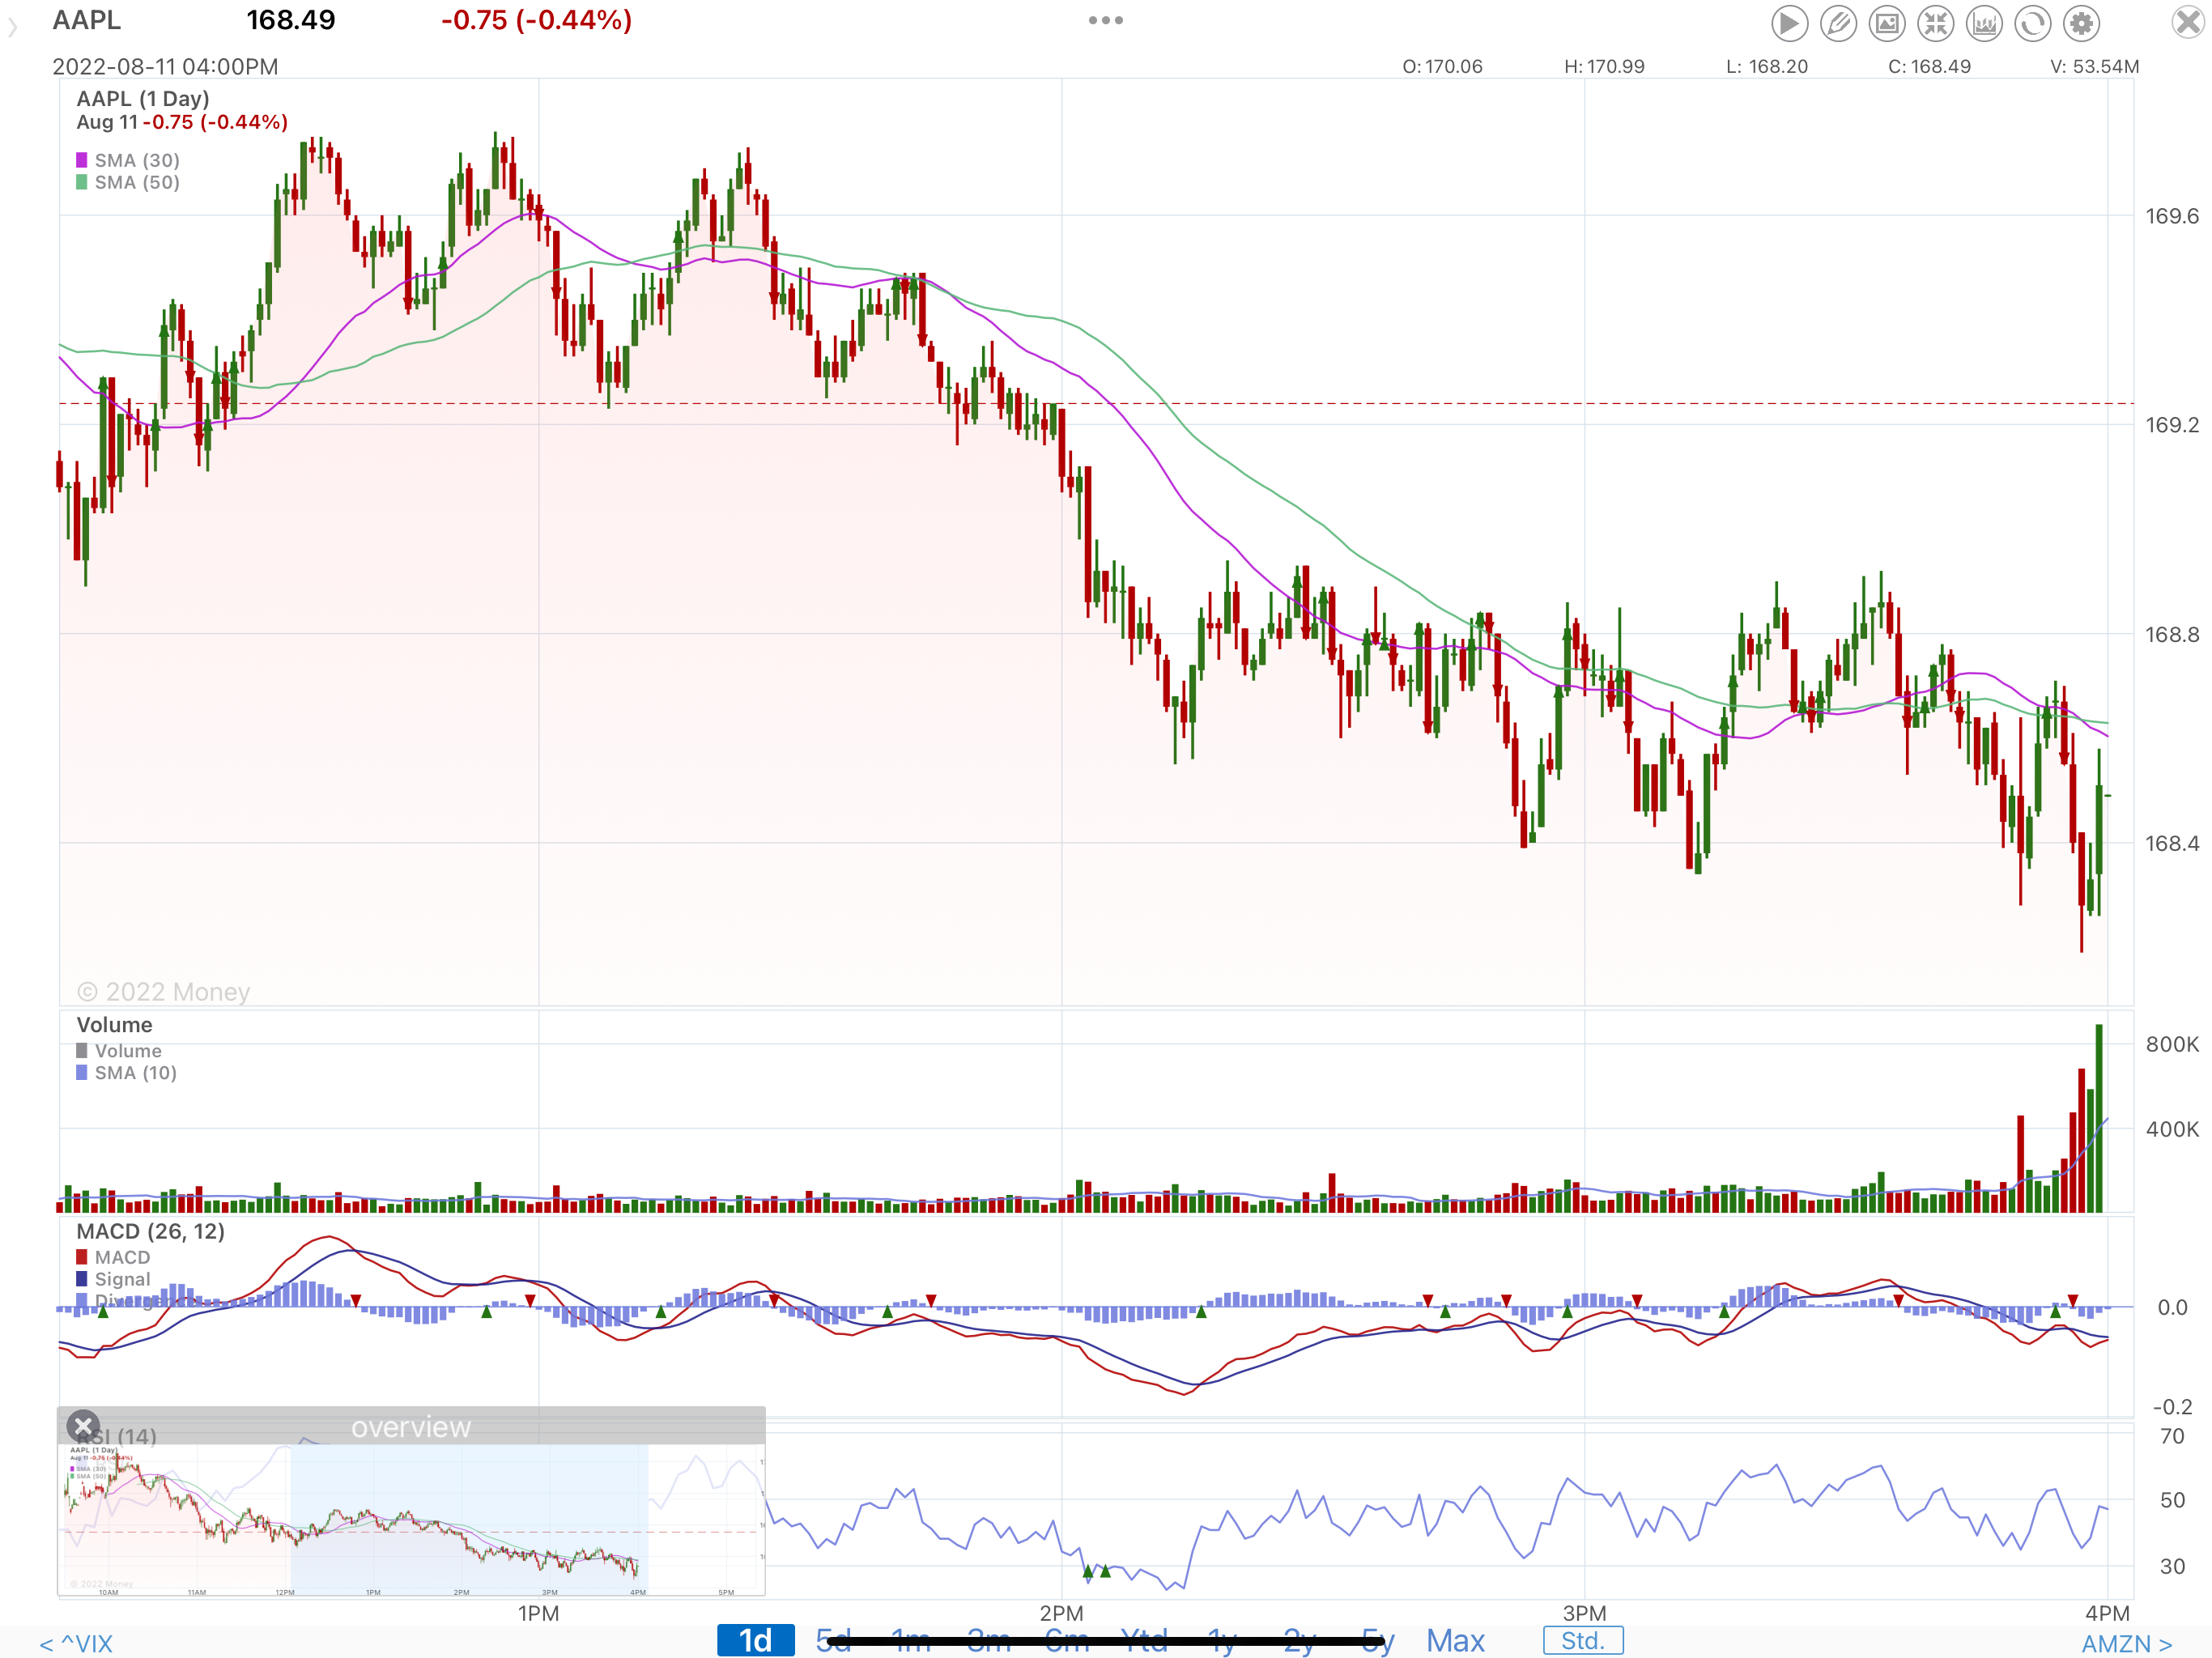The width and height of the screenshot is (2212, 1658).
Task: Click the SMA (50) legend entry
Action: (136, 182)
